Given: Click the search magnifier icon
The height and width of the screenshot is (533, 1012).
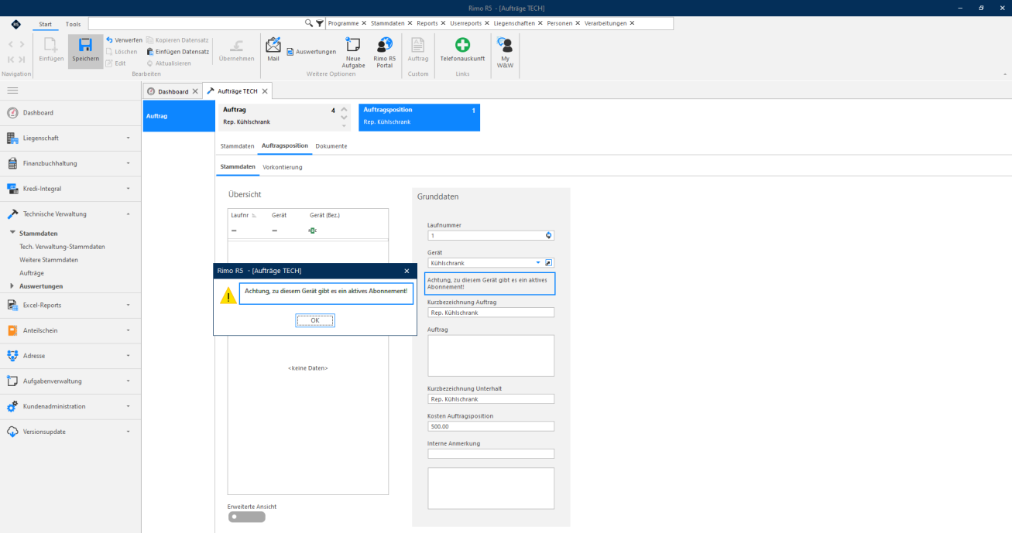Looking at the screenshot, I should coord(309,23).
